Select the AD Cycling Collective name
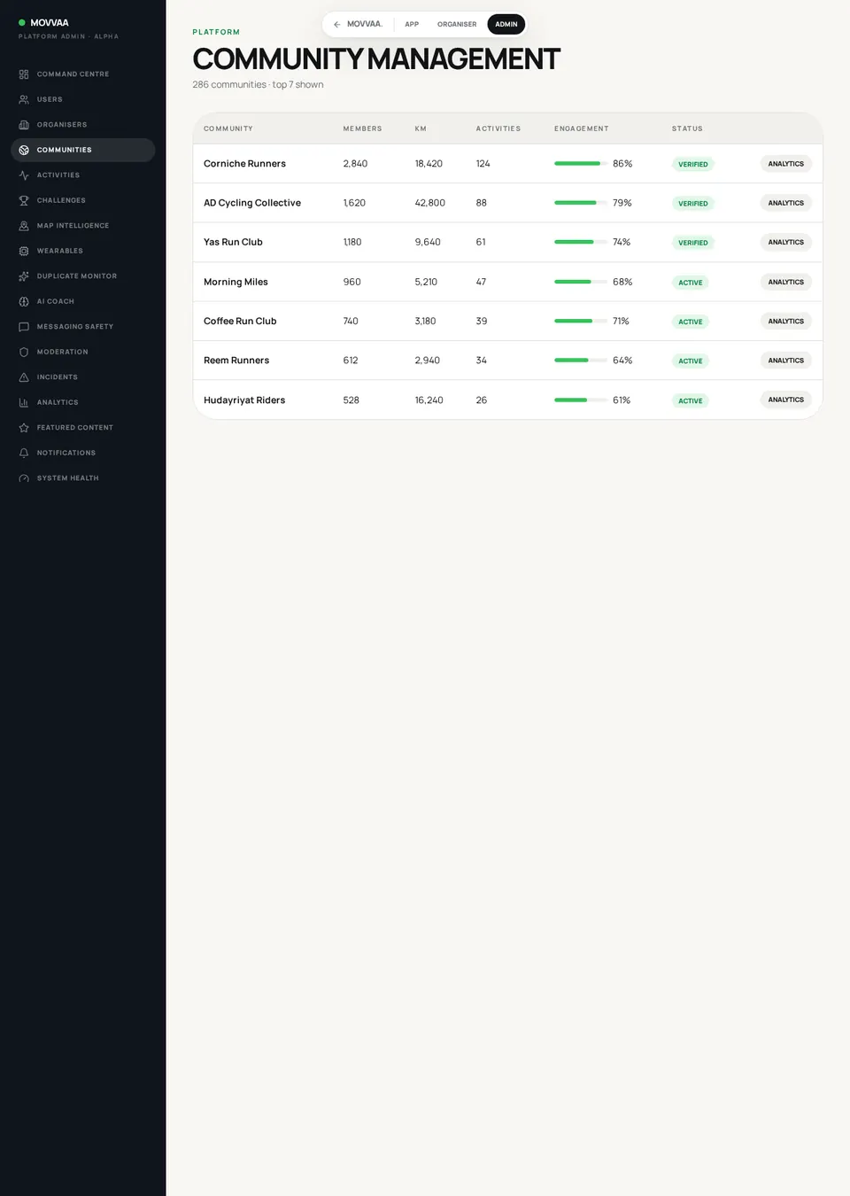The width and height of the screenshot is (850, 1196). point(252,203)
